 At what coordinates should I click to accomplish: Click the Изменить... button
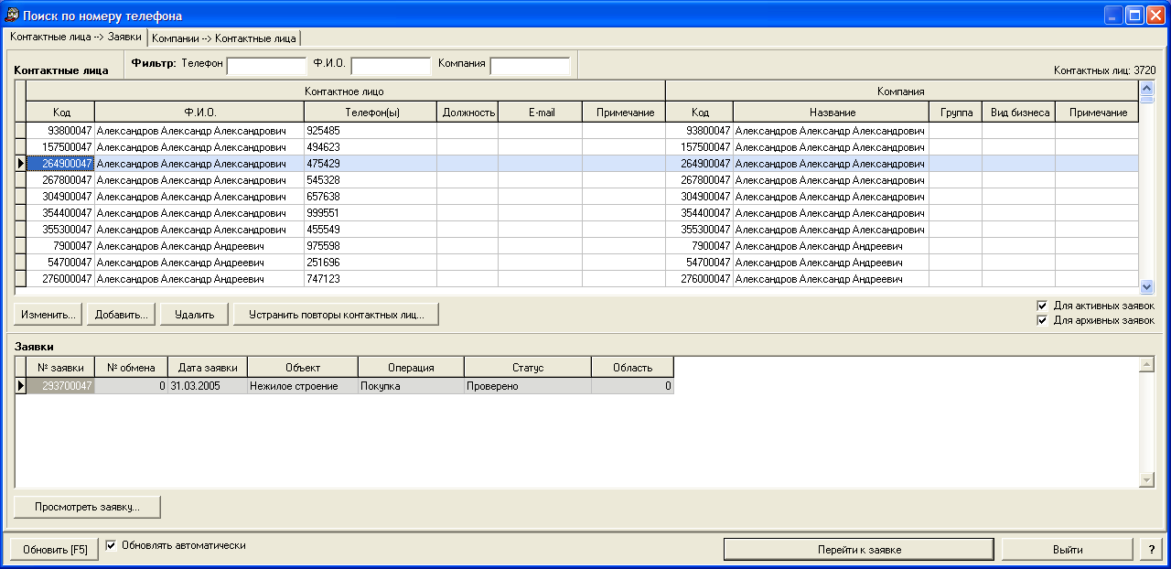pos(48,315)
